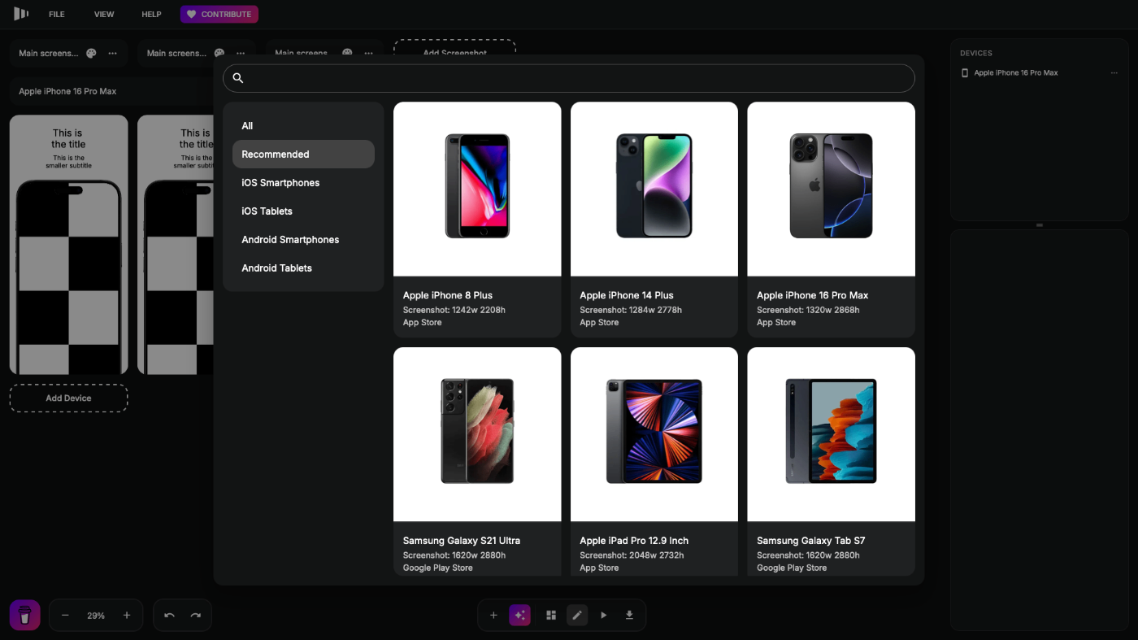The width and height of the screenshot is (1138, 640).
Task: Click Apple iPhone 16 Pro Max row label at left
Action: 67,92
